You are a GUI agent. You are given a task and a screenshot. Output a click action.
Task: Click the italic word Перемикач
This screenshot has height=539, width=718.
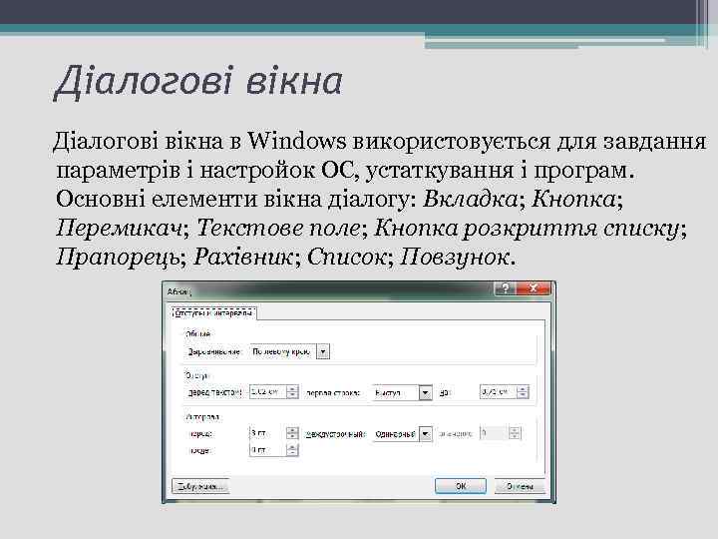pos(119,228)
